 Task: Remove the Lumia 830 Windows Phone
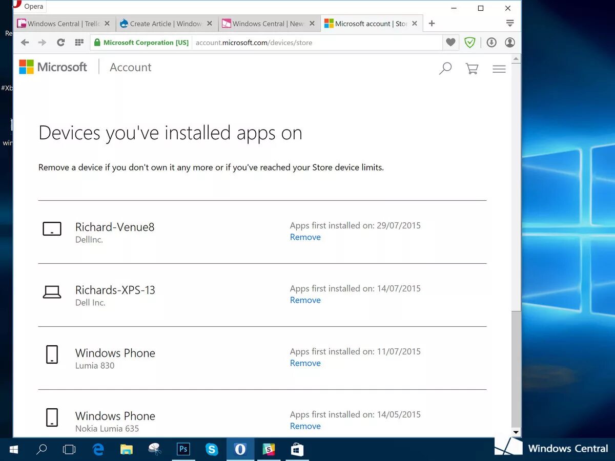click(x=305, y=363)
